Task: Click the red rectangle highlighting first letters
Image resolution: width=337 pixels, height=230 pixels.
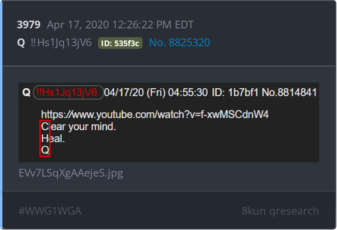Action: coord(45,138)
